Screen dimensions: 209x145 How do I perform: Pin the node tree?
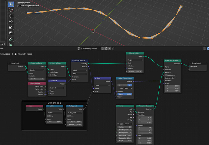pyautogui.click(x=113, y=49)
